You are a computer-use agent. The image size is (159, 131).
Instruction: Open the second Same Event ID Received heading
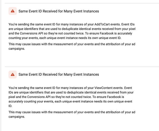[x=59, y=74]
